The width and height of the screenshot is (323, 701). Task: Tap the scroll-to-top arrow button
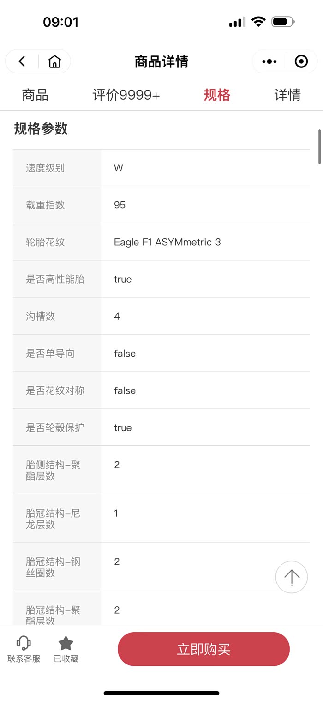pyautogui.click(x=292, y=577)
